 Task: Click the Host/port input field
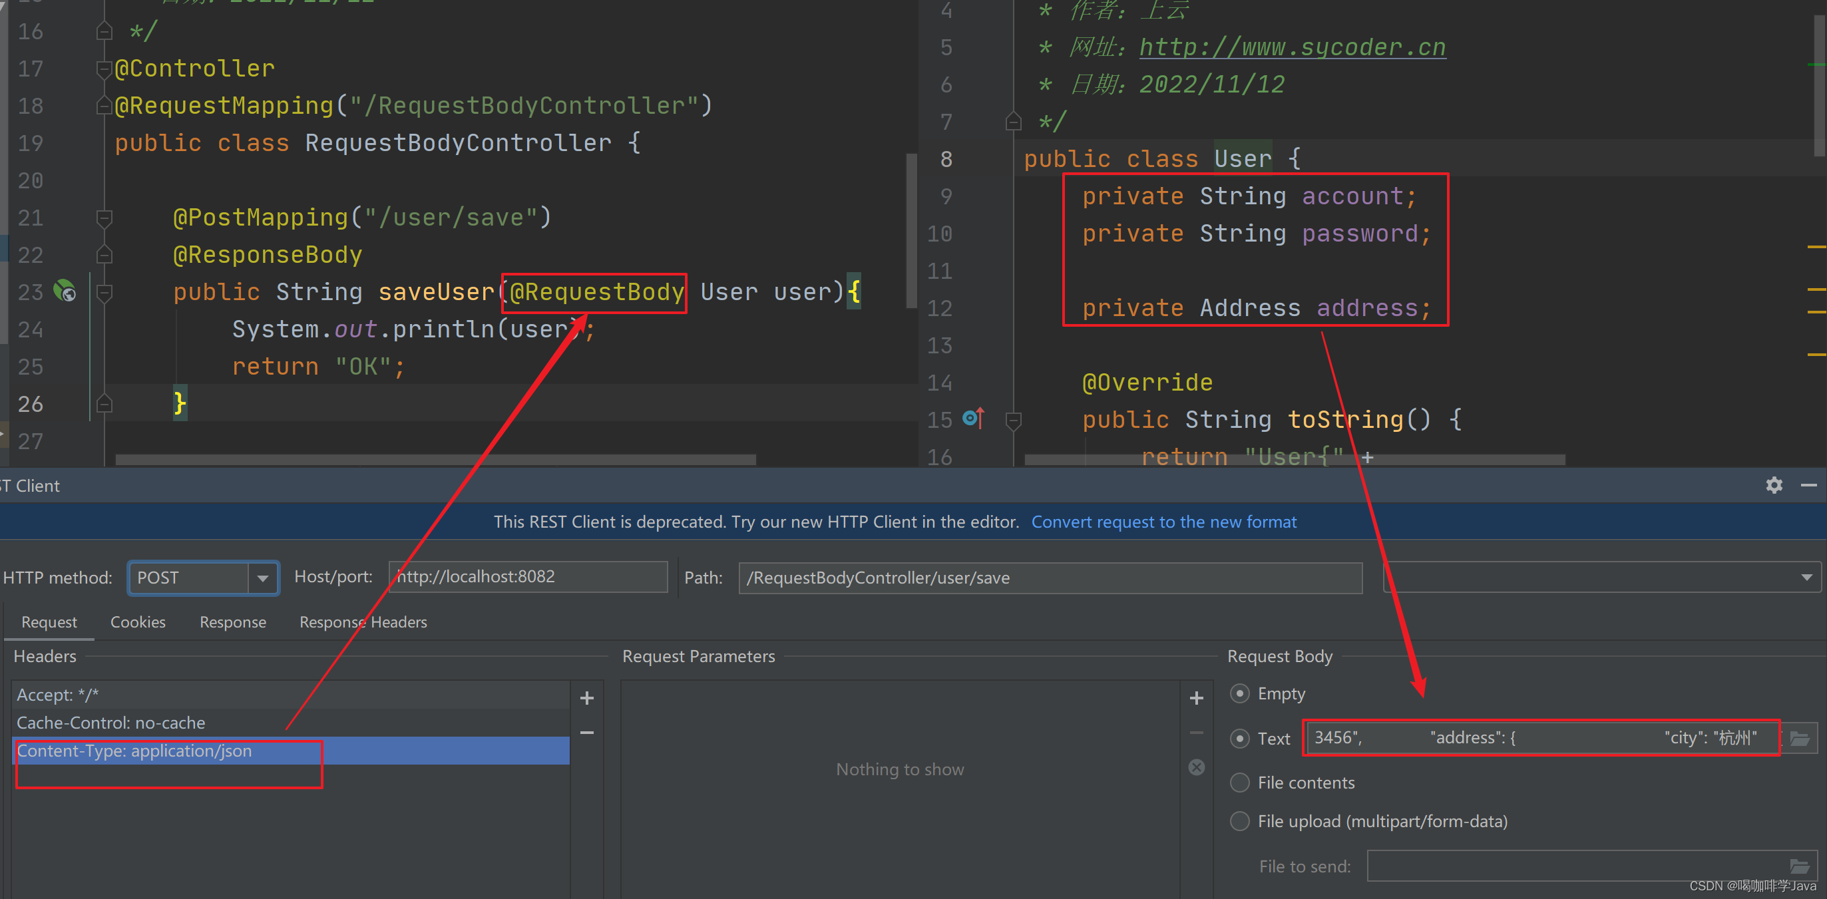[528, 576]
